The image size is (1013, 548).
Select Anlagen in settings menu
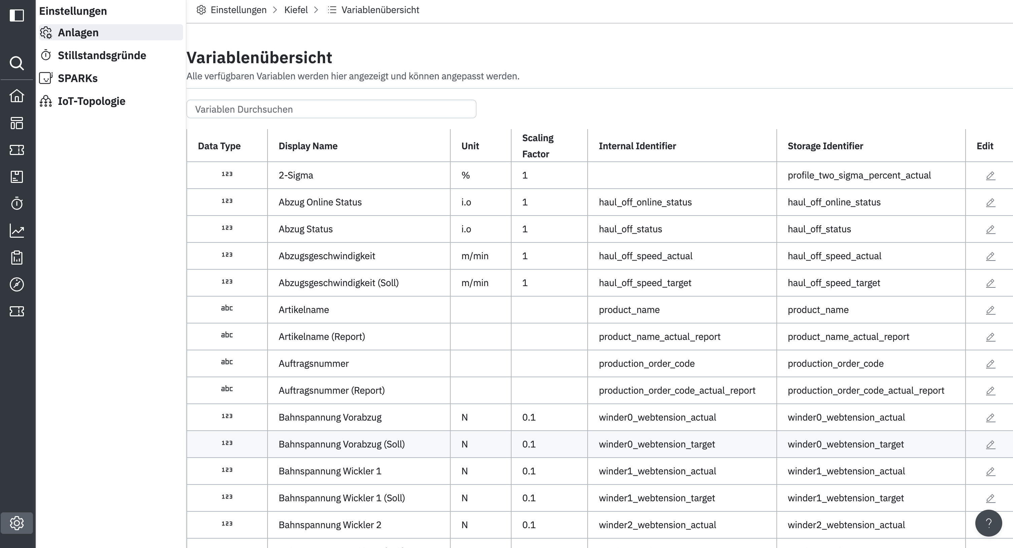pyautogui.click(x=78, y=33)
